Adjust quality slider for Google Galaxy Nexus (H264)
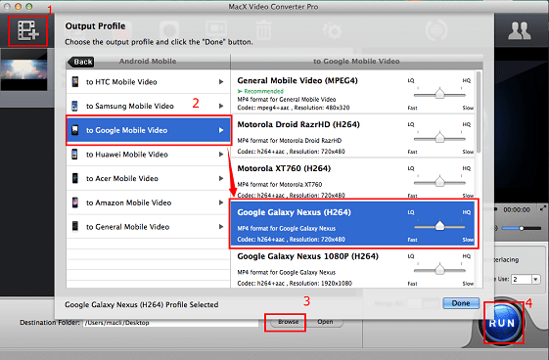This screenshot has width=549, height=360. coord(439,226)
